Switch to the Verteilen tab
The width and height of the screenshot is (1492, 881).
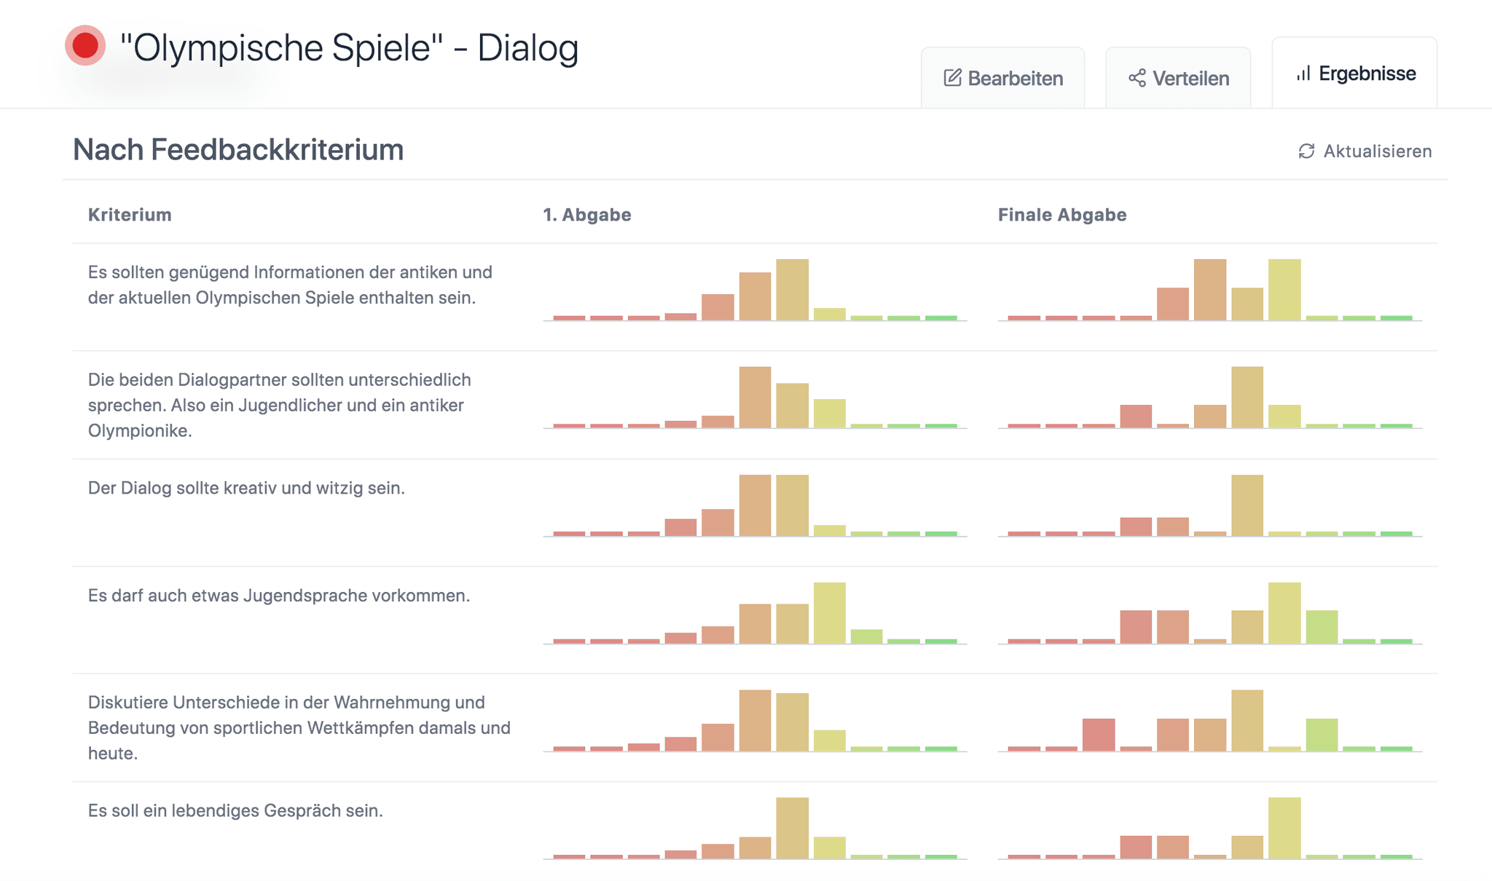1178,78
